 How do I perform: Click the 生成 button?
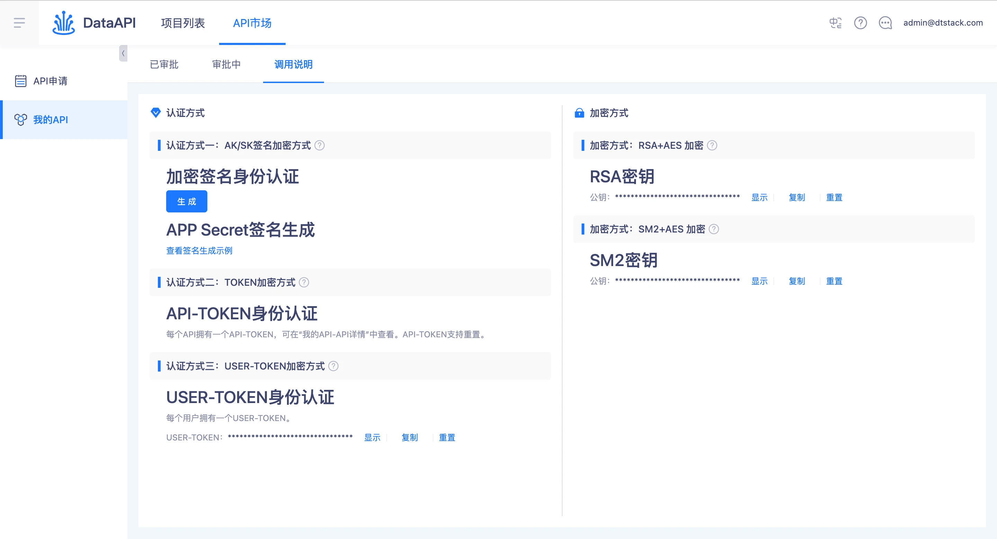(187, 201)
